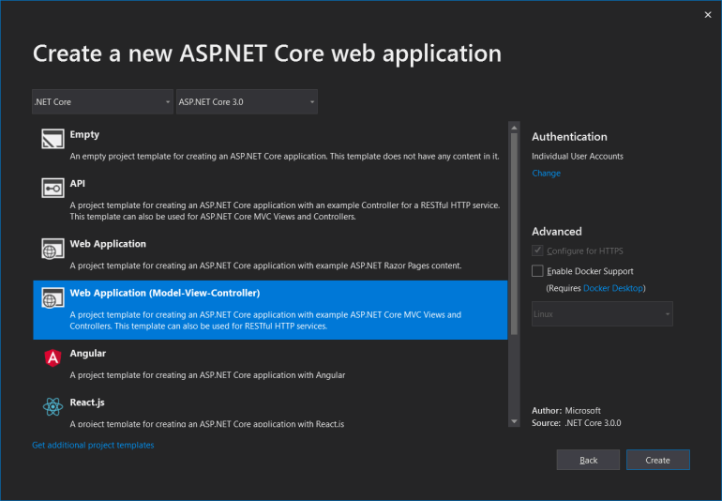Click the Angular template description text

pos(207,375)
